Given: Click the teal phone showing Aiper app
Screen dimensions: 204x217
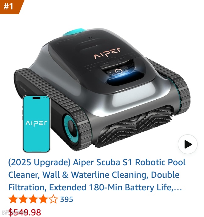Looking at the screenshot, I should [x=36, y=124].
